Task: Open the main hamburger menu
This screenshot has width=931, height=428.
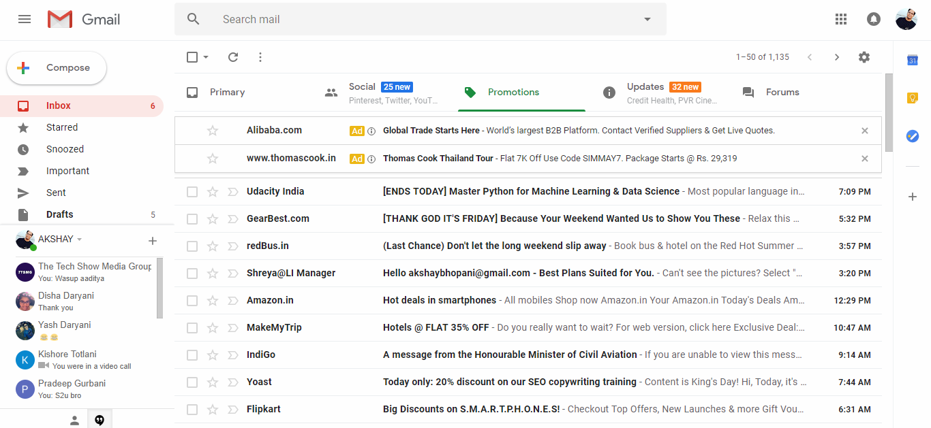Action: (x=25, y=18)
